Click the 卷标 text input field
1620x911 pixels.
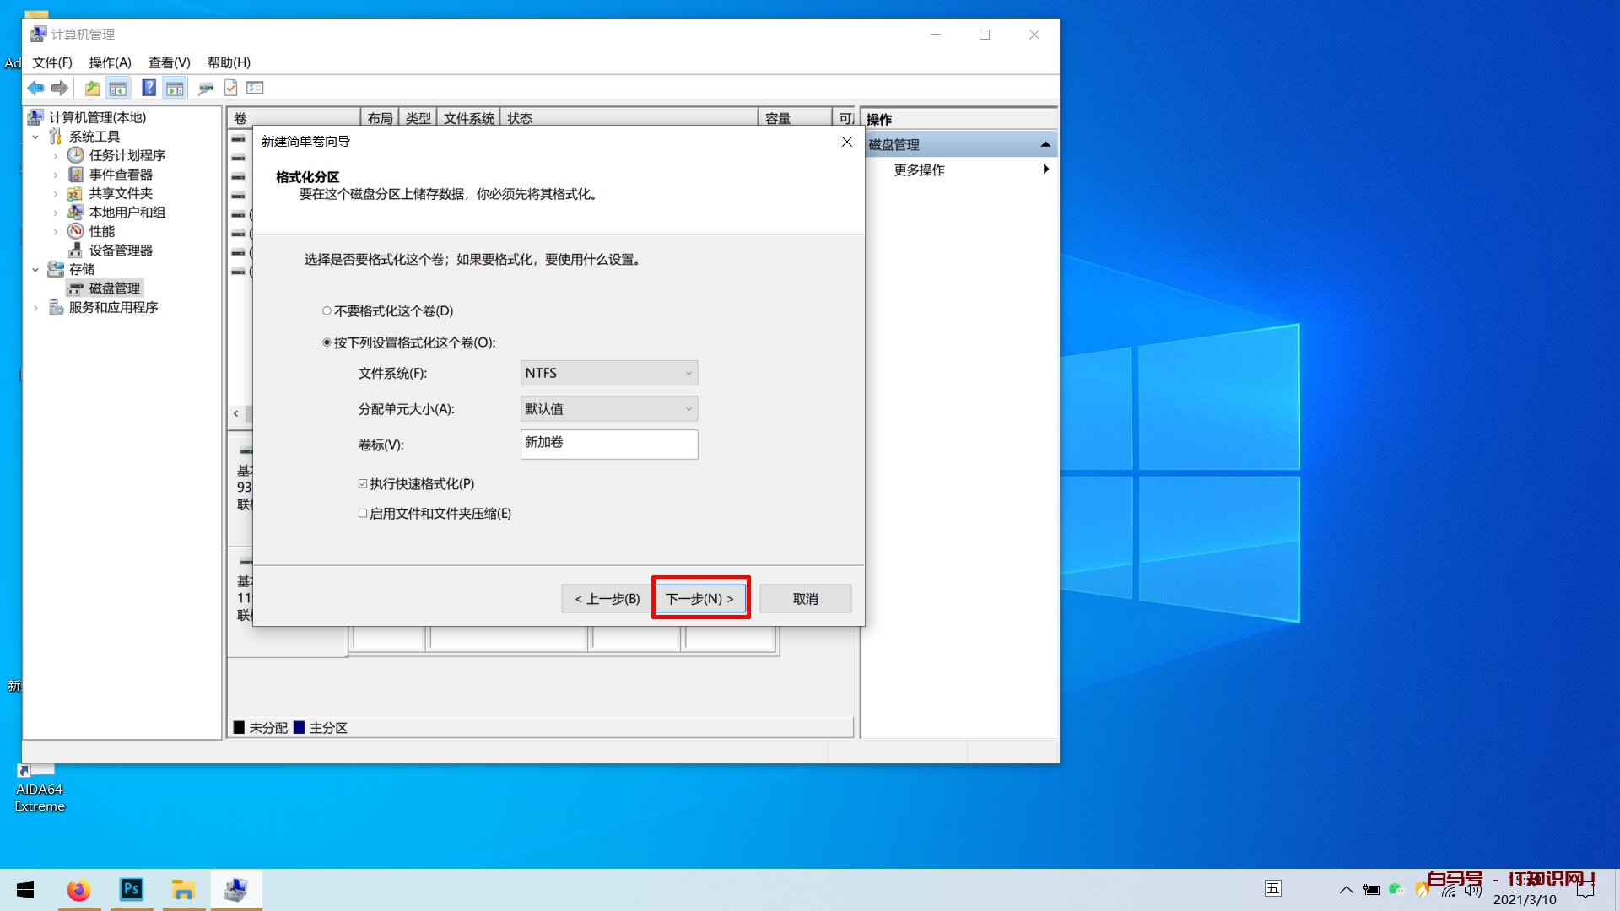pos(608,445)
